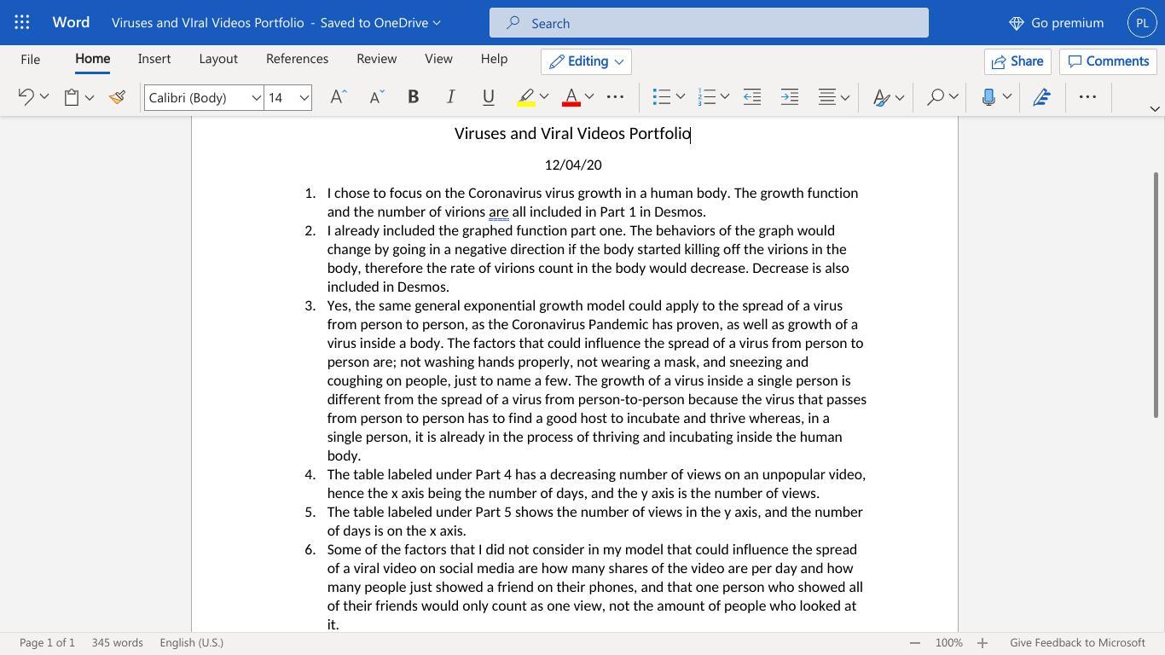Screen dimensions: 1165x655
Task: Click in the Search box
Action: [709, 23]
